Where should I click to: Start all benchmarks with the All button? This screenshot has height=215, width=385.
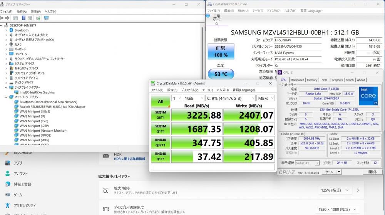coord(160,101)
